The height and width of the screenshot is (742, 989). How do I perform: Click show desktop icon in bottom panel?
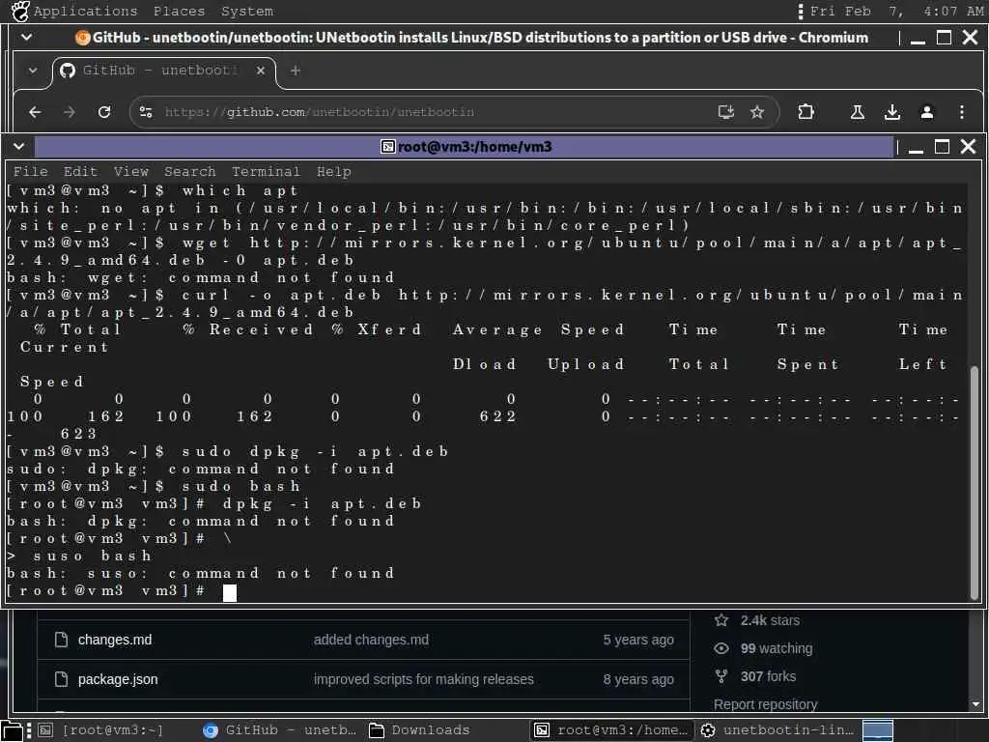pos(12,730)
